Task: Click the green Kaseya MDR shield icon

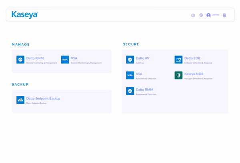Action: tap(178, 76)
